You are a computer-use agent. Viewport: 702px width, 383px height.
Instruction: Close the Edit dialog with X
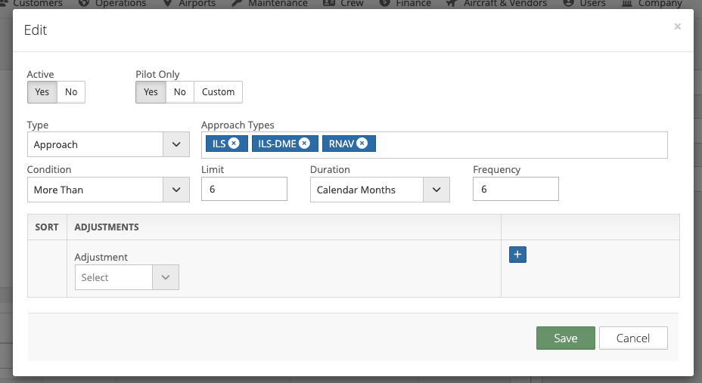coord(677,26)
